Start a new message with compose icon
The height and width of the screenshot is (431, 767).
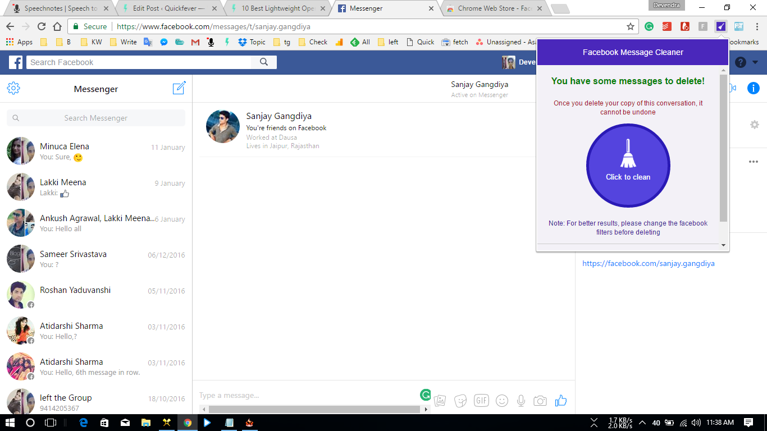(179, 88)
